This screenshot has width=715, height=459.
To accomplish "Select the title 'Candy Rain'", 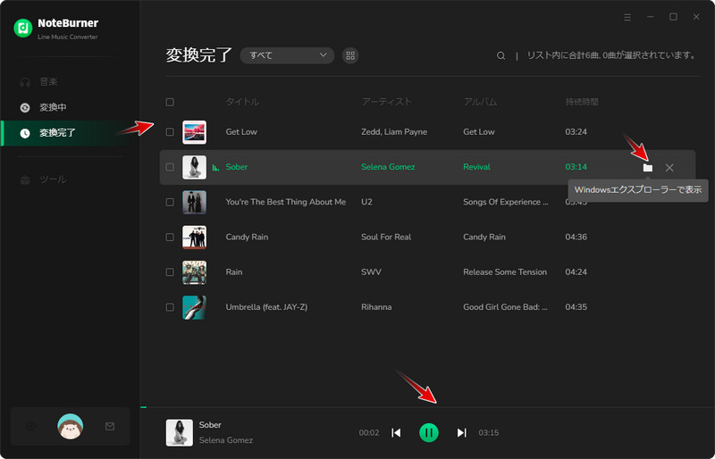I will point(247,237).
